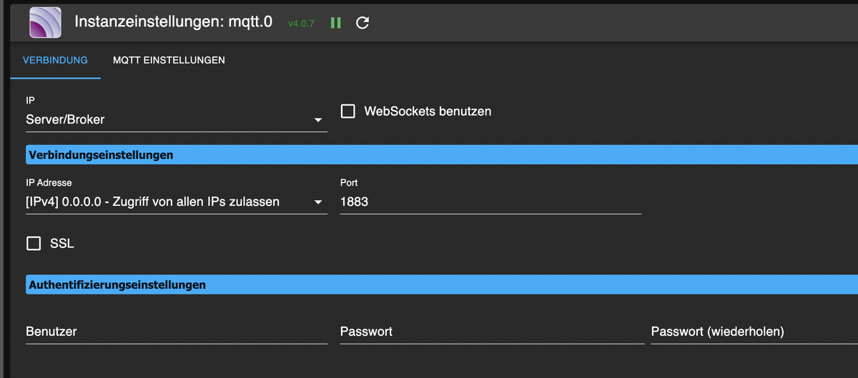The height and width of the screenshot is (378, 858).
Task: Focus the Passwort input field
Action: pos(491,332)
